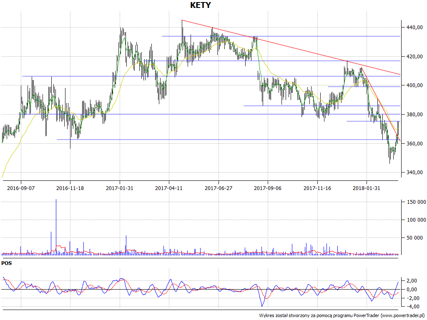Select the 2017-09-06 date label
The width and height of the screenshot is (427, 320).
pyautogui.click(x=268, y=188)
